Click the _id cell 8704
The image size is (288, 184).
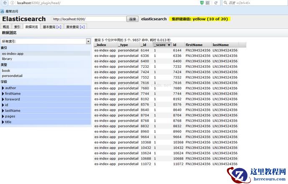pyautogui.click(x=145, y=115)
